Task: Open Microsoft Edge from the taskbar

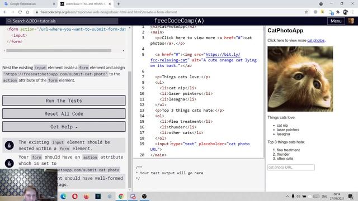Action: click(63, 196)
